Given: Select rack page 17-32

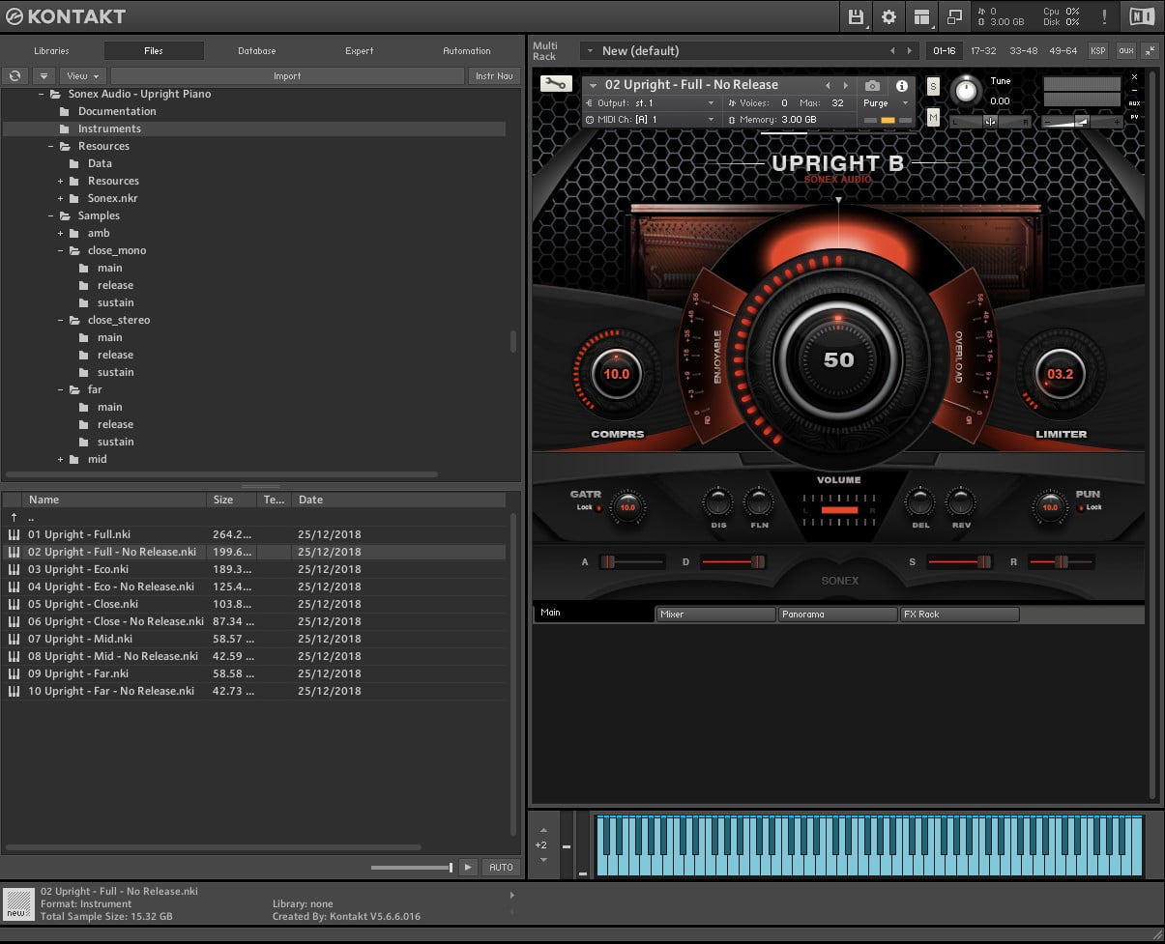Looking at the screenshot, I should point(982,50).
